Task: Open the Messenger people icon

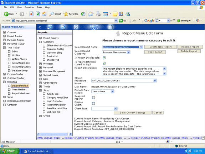Action: (x=128, y=14)
